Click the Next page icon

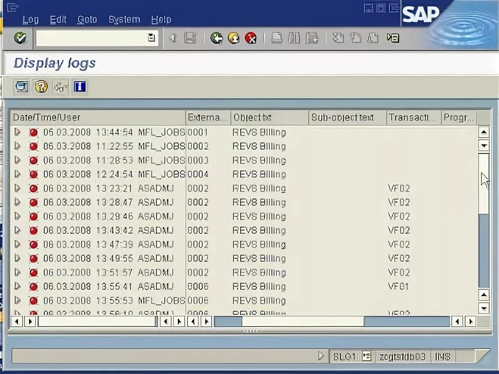click(373, 38)
